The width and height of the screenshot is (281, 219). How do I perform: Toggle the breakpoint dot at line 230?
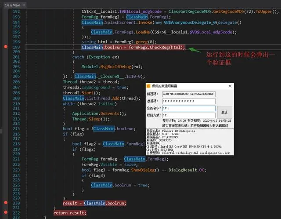6,203
